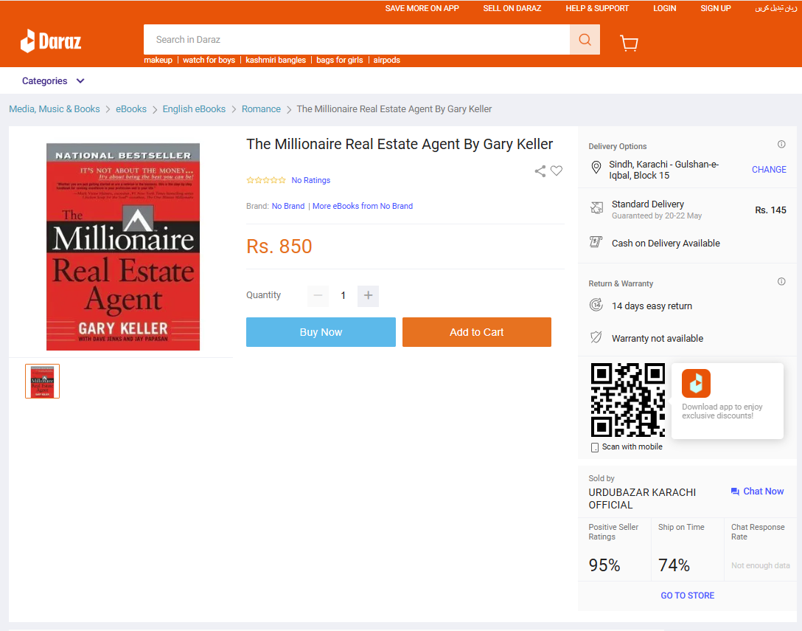Increase quantity with the plus button
The height and width of the screenshot is (631, 802).
tap(369, 295)
